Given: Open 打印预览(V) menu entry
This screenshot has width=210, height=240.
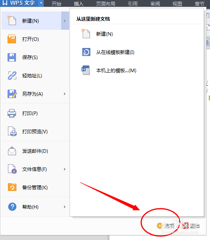Looking at the screenshot, I should click(x=35, y=131).
